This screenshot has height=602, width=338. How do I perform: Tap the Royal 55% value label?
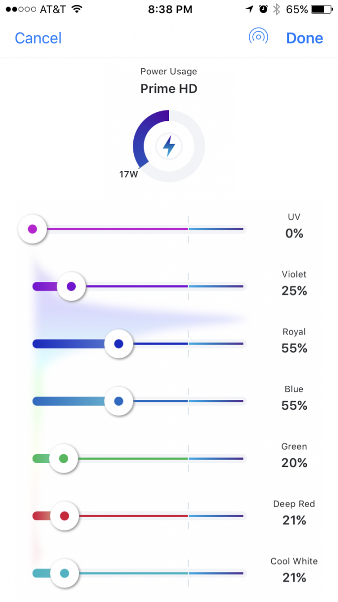294,348
